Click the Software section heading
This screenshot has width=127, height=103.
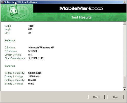[10, 41]
